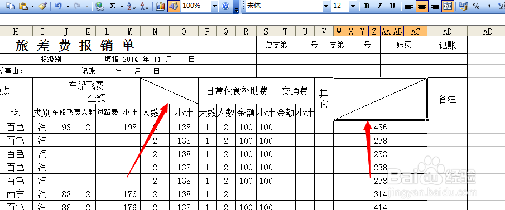Select column AC header
This screenshot has height=210, width=505.
pos(416,31)
